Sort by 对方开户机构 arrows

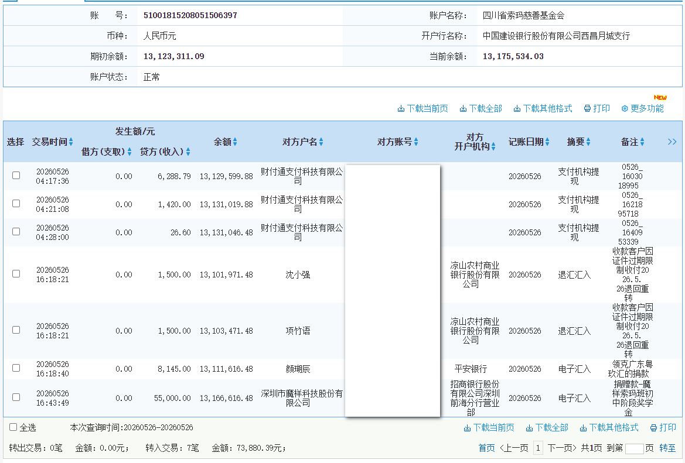tap(493, 146)
